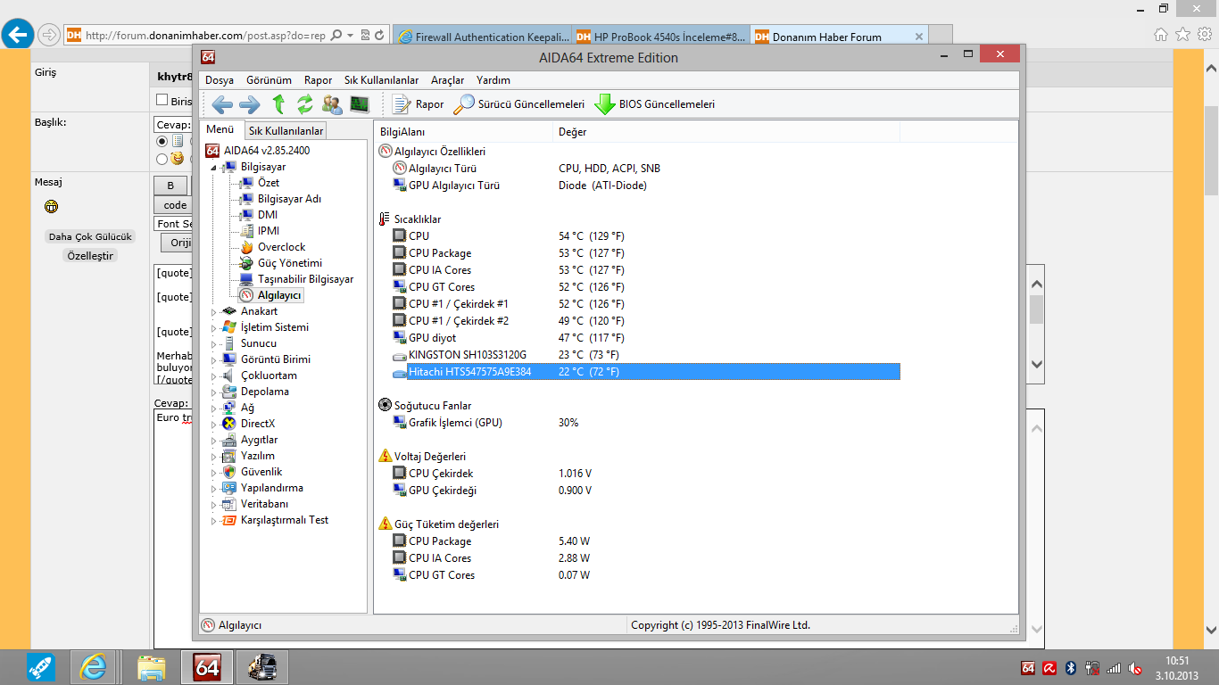This screenshot has width=1219, height=685.
Task: Open the Yardım menu
Action: point(493,80)
